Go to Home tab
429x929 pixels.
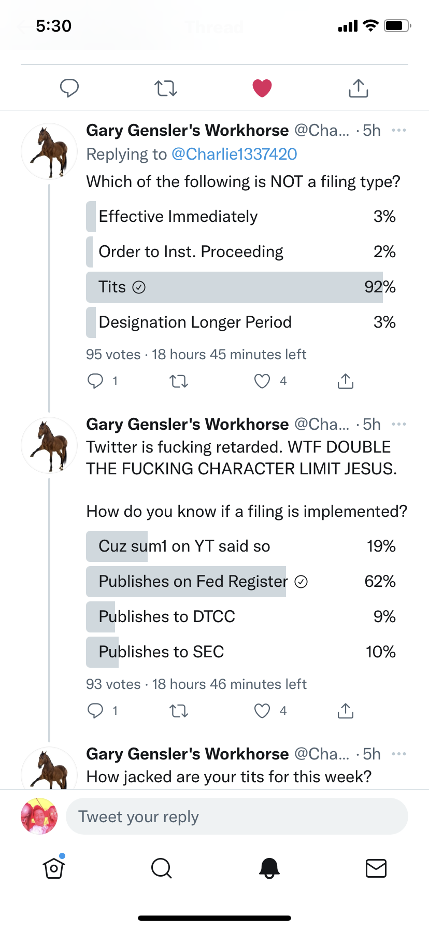pos(54,868)
